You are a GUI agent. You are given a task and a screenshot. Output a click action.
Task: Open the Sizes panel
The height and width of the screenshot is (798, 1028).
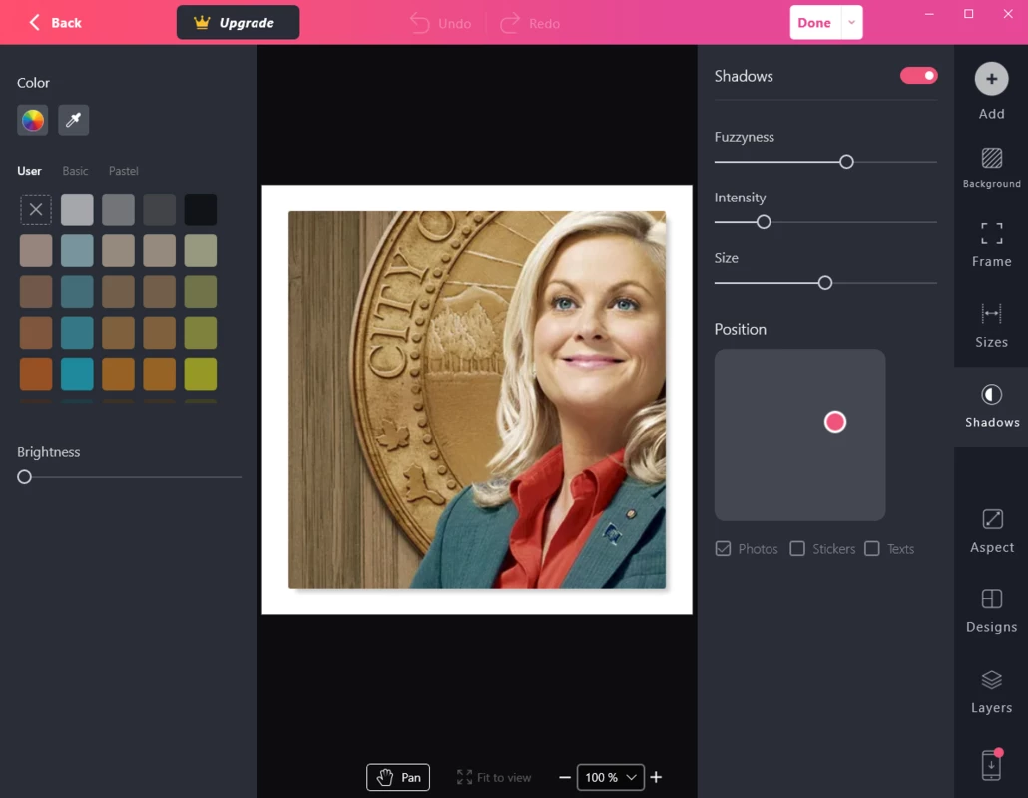(991, 325)
